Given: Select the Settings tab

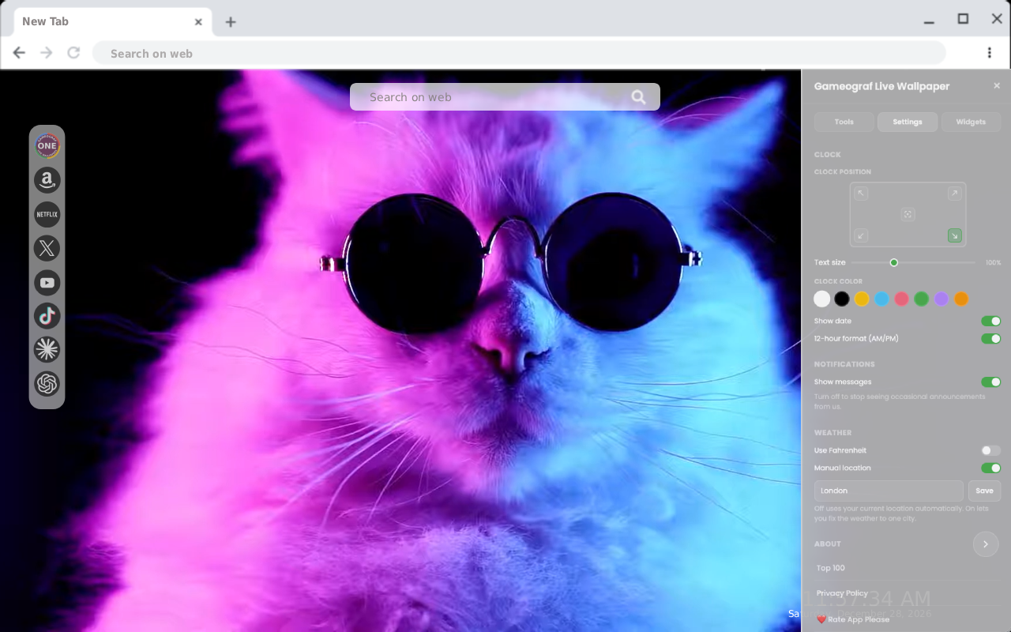Looking at the screenshot, I should (908, 122).
